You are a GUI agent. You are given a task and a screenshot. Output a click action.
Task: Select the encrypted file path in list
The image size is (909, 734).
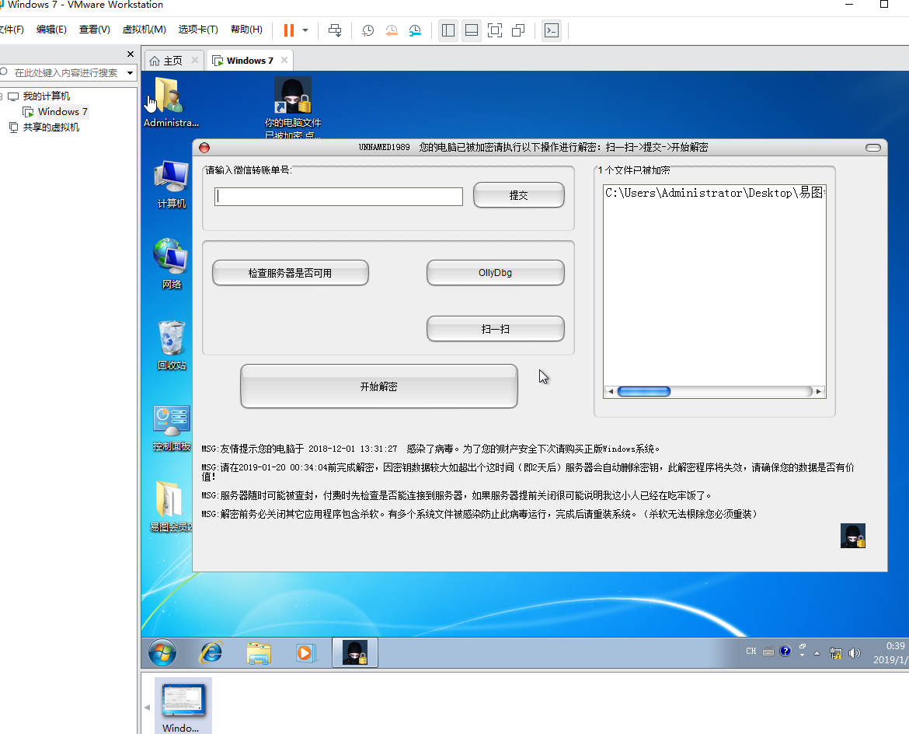(715, 193)
